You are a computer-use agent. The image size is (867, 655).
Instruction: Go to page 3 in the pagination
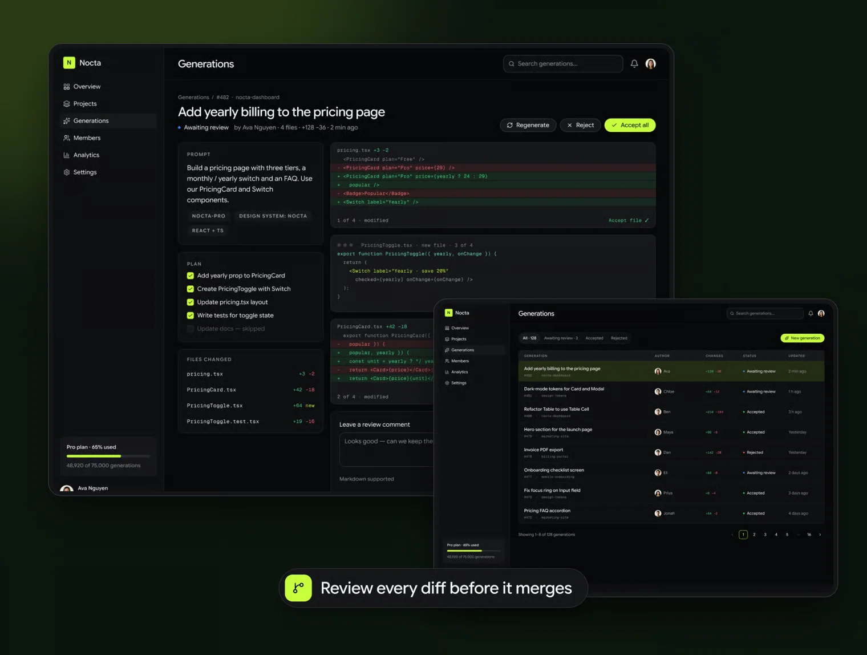point(765,535)
